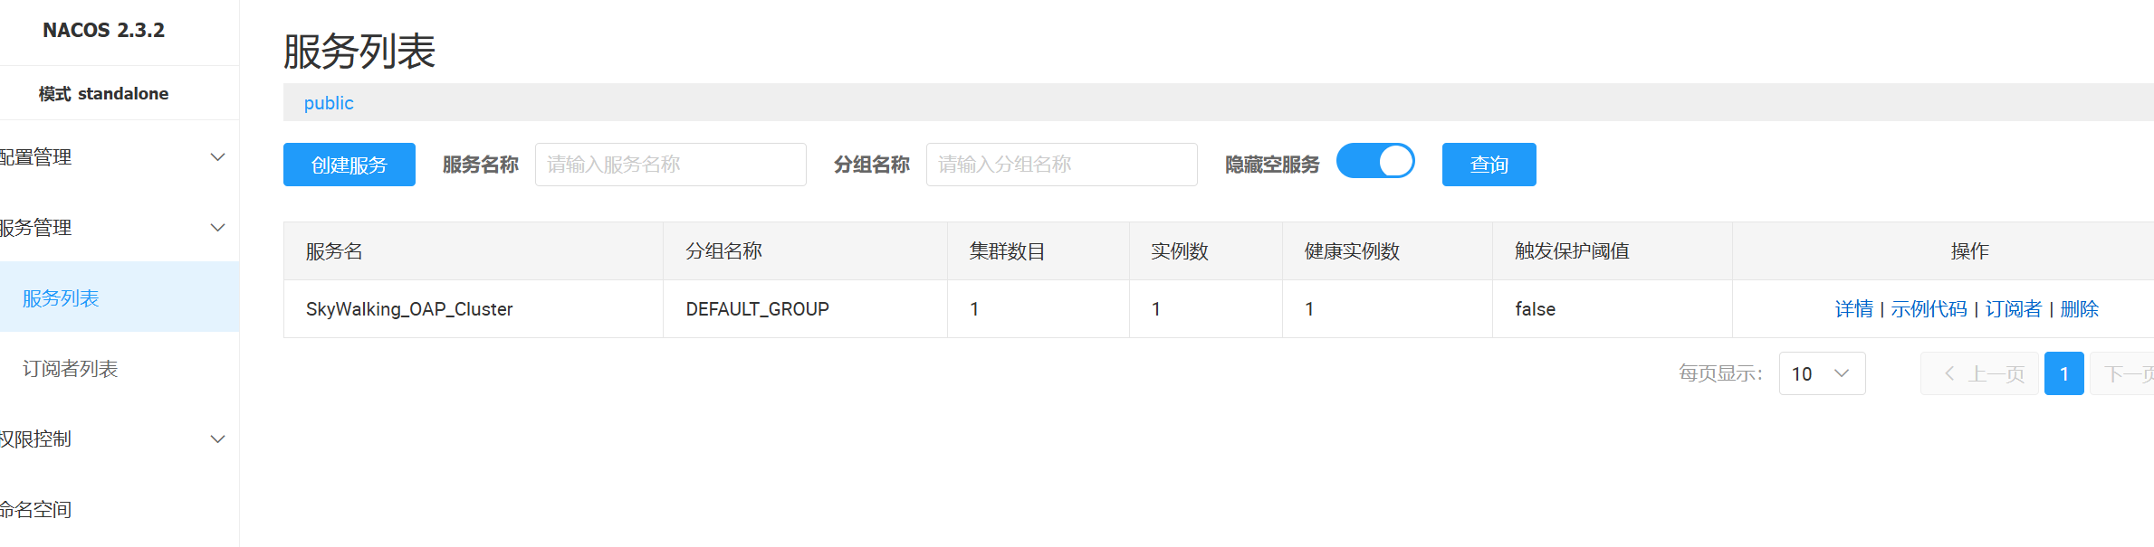Click 删除 for SkyWalking_OAP_Cluster
This screenshot has width=2154, height=547.
[2079, 309]
